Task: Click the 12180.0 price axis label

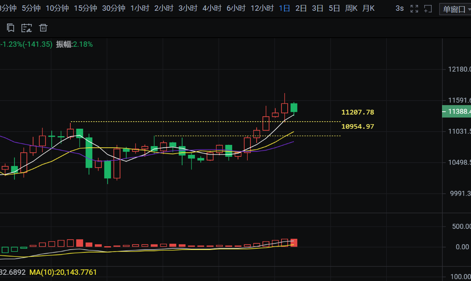Action: tap(459, 70)
